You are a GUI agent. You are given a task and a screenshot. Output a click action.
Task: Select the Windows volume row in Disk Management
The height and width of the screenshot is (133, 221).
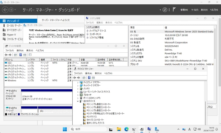pos(38,81)
